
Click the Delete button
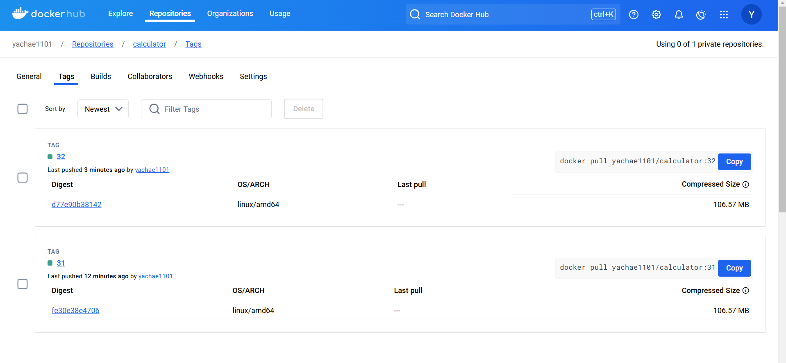304,109
